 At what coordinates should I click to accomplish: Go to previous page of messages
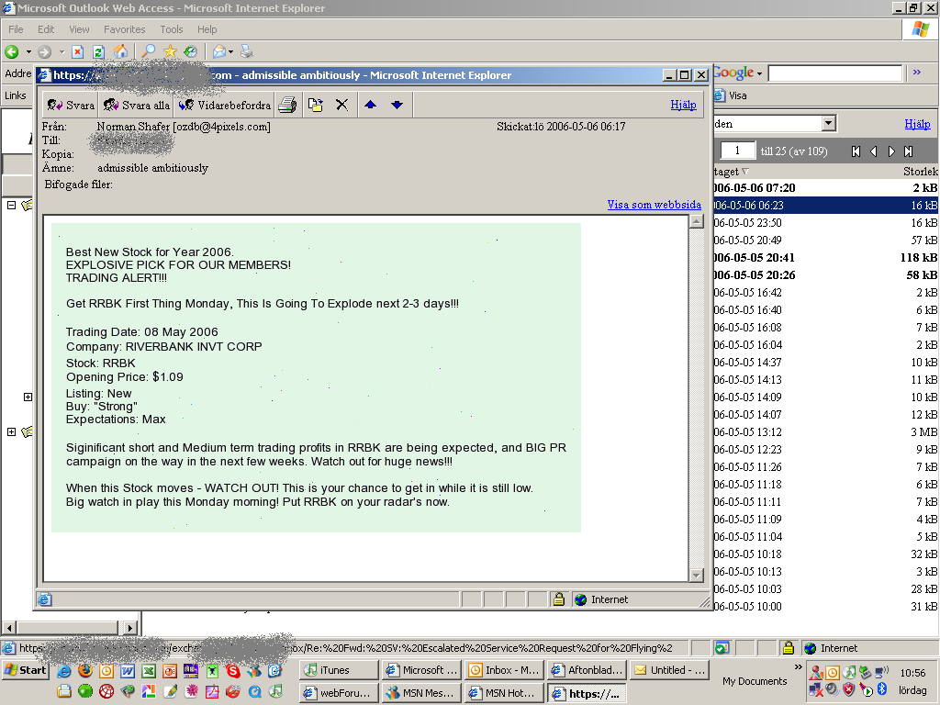coord(874,151)
